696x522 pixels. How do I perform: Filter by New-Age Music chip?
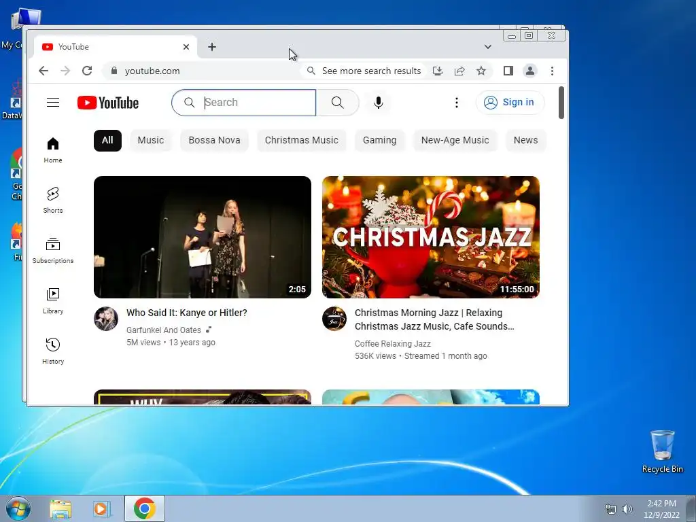(455, 140)
